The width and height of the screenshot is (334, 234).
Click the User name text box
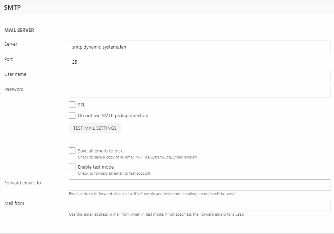(199, 77)
